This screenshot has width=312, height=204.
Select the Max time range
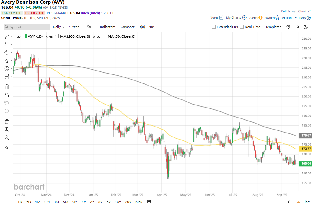coord(139,202)
